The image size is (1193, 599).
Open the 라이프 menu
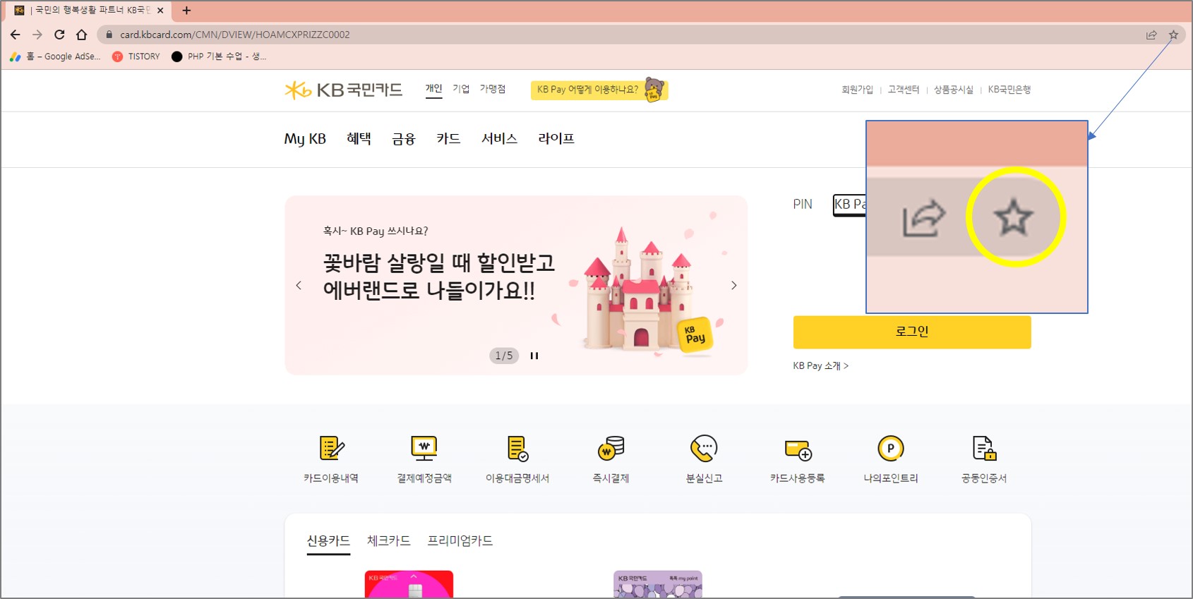556,139
